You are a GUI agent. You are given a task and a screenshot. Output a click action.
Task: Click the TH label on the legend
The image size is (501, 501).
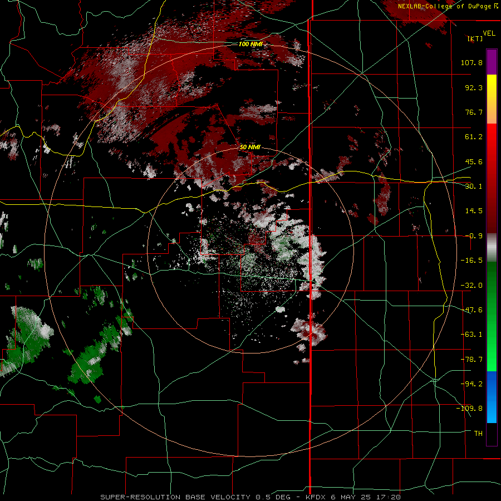(x=478, y=434)
